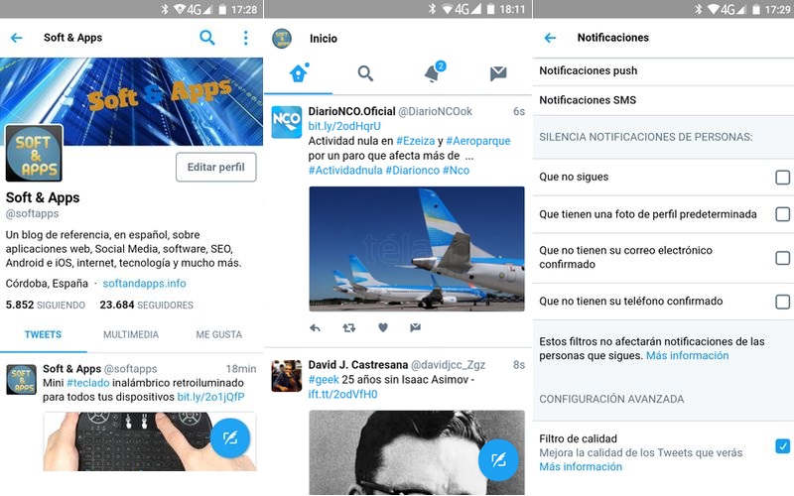This screenshot has width=794, height=496.
Task: Click the Editar perfil button
Action: pyautogui.click(x=216, y=167)
